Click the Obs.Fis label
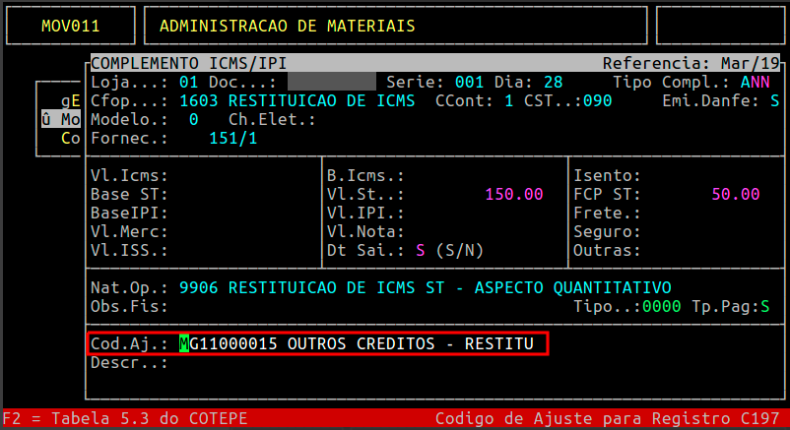The height and width of the screenshot is (430, 790). (129, 307)
